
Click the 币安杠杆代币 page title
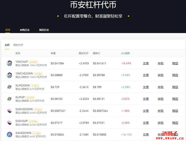pos(93,5)
